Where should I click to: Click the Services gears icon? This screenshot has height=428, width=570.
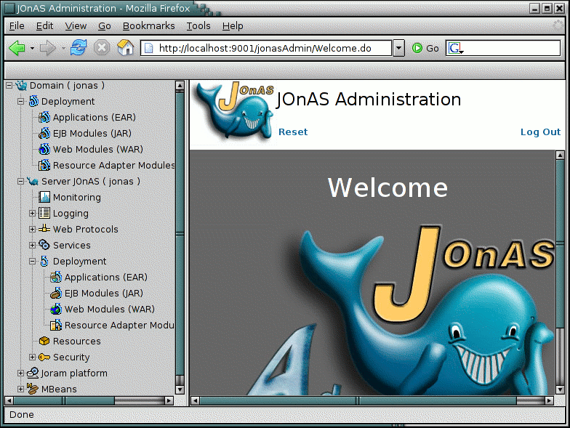(x=44, y=245)
